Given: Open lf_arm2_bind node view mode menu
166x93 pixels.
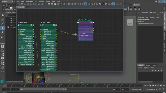Looking at the screenshot, I should [x=31, y=25].
